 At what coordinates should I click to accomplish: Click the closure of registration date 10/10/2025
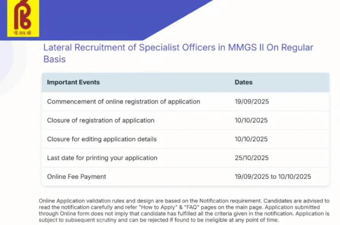[x=251, y=120]
